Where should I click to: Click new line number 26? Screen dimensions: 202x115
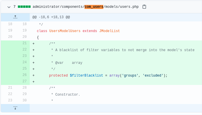coord(25,75)
